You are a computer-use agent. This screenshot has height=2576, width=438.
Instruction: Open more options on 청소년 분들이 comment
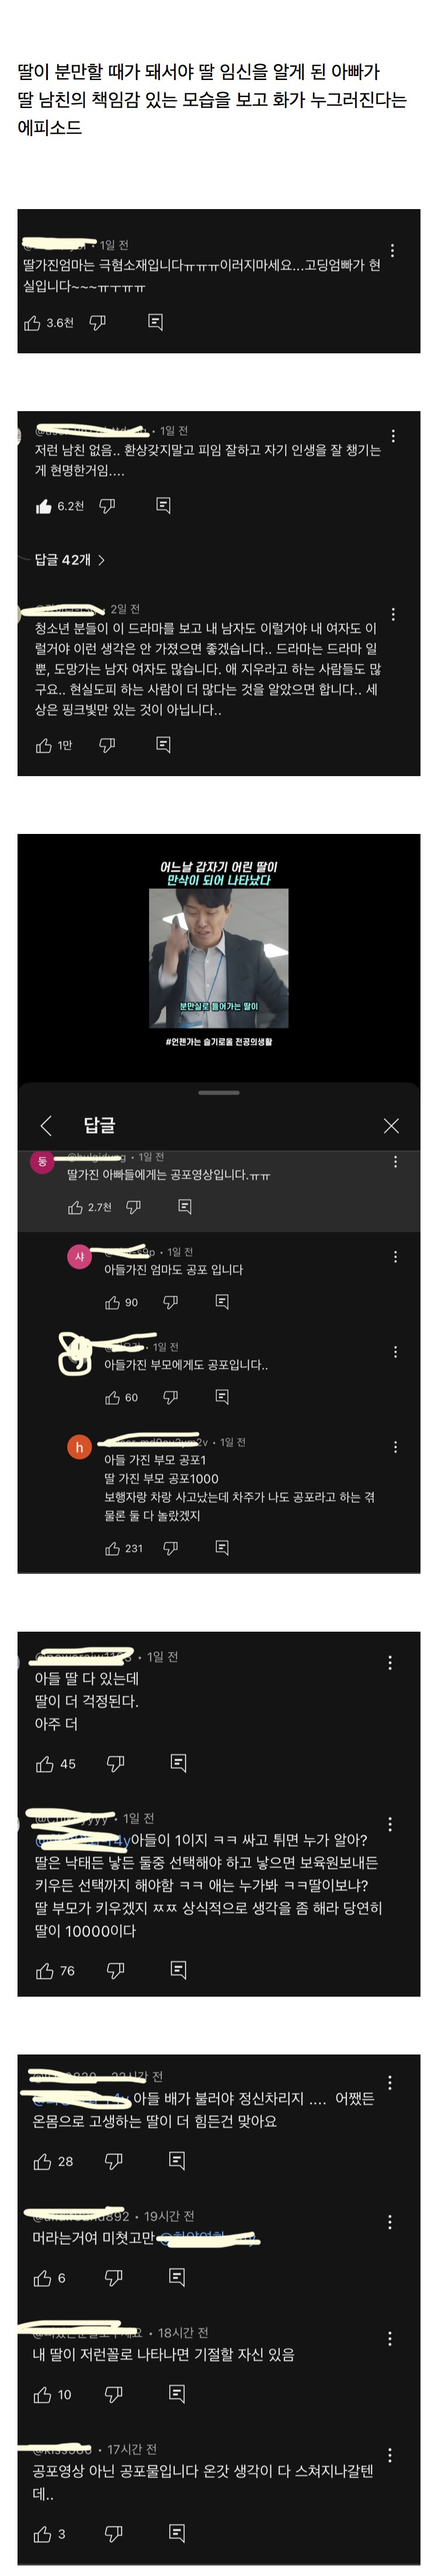pyautogui.click(x=393, y=614)
